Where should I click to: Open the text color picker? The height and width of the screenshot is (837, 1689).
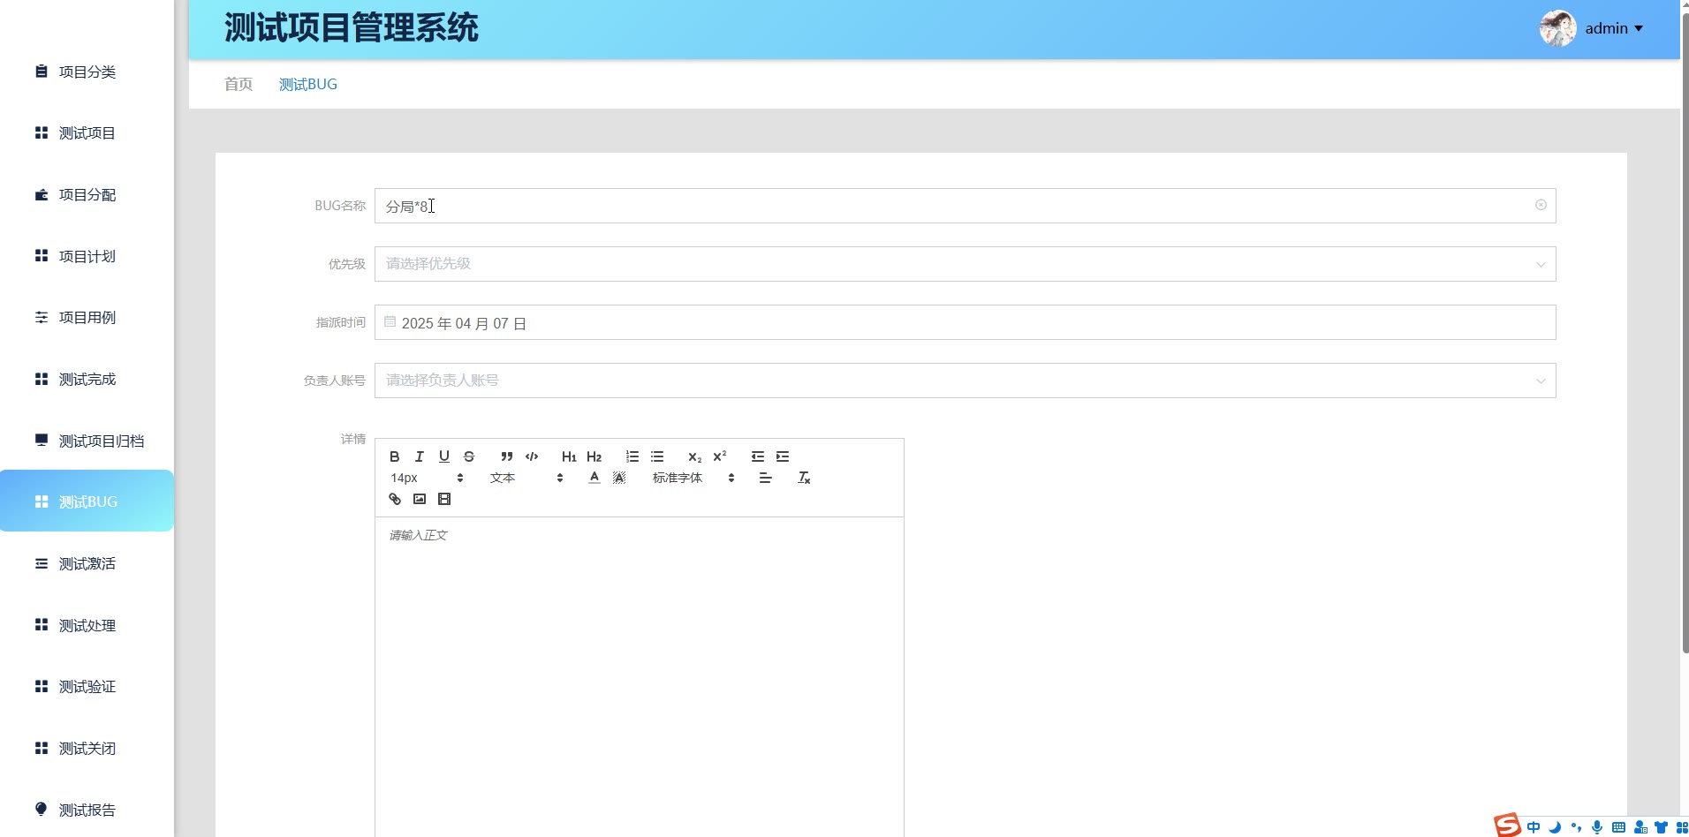(x=595, y=478)
